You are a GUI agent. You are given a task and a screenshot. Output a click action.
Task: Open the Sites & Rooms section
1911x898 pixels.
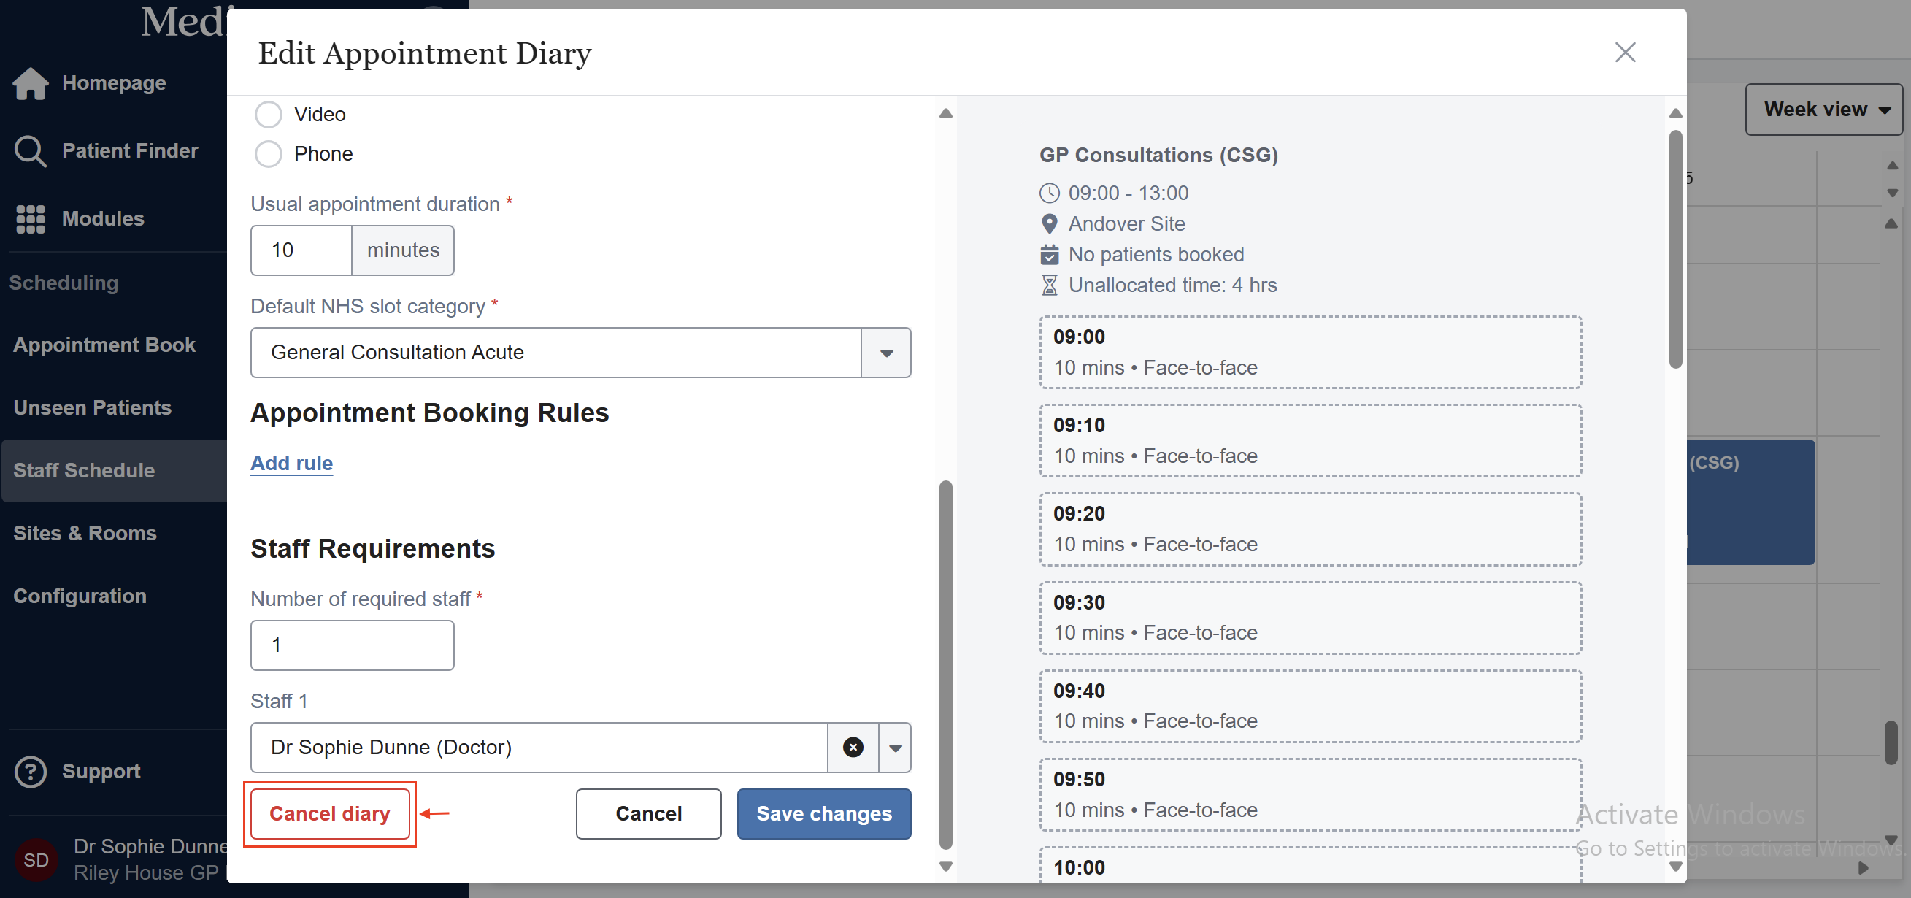[85, 532]
